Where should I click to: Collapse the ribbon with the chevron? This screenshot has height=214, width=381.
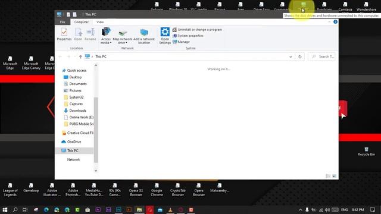(x=329, y=22)
